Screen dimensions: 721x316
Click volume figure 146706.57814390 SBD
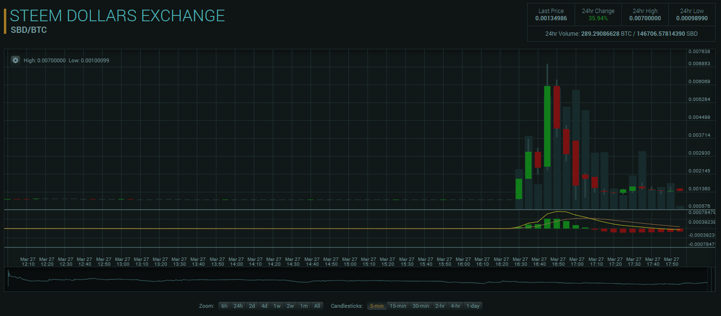click(667, 34)
